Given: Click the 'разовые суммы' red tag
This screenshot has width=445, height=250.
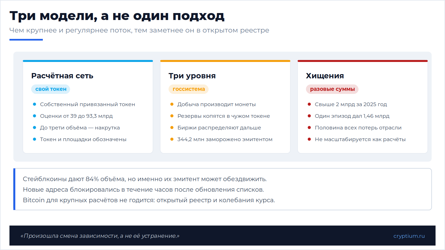Looking at the screenshot, I should 332,89.
